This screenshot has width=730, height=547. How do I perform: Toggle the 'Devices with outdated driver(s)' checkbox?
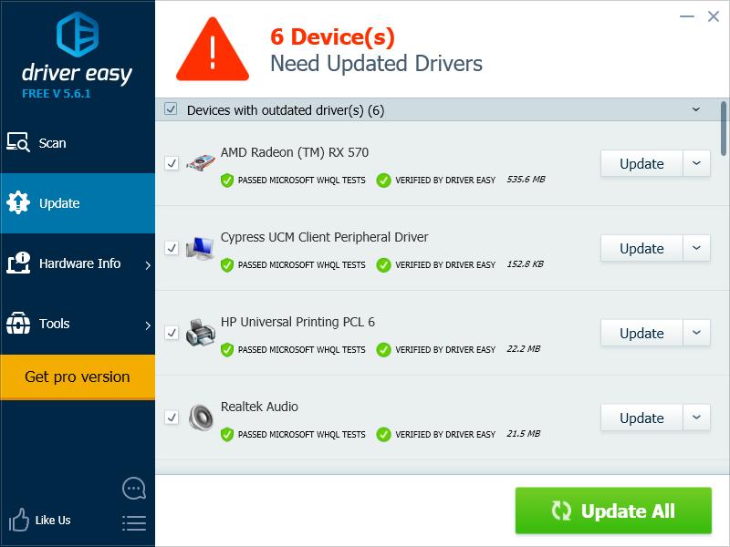click(x=171, y=109)
